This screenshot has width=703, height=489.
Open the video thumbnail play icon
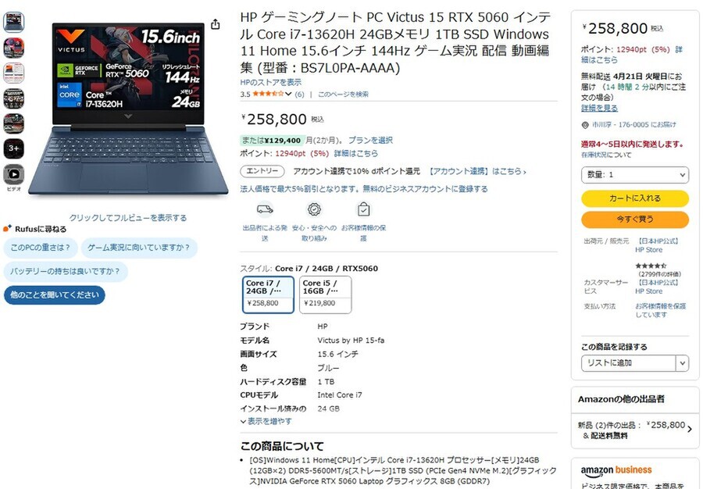pyautogui.click(x=14, y=174)
